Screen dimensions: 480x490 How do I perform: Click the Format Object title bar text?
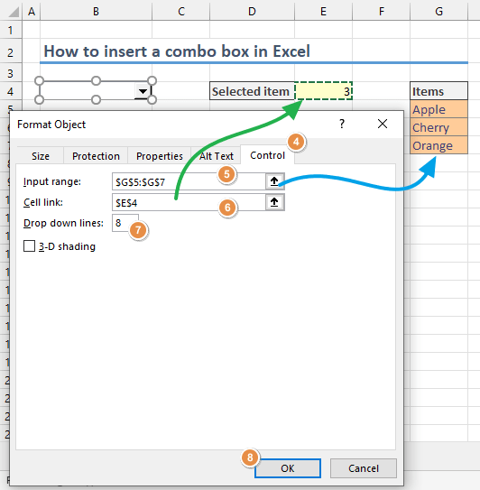(51, 125)
